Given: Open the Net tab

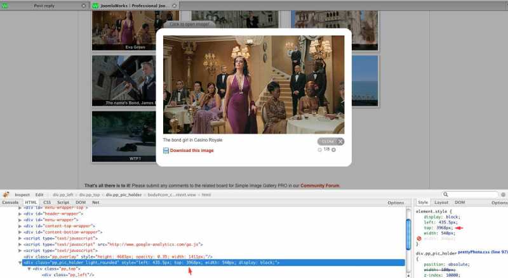Looking at the screenshot, I should 96,203.
